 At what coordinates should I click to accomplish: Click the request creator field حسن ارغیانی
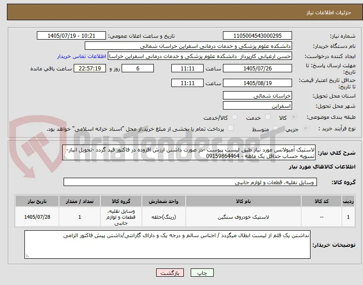point(200,56)
